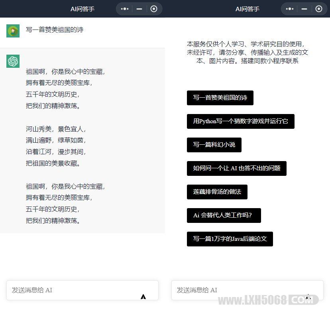Pick the 写一篇科幻小说 suggestion
330x311 pixels.
pyautogui.click(x=214, y=145)
